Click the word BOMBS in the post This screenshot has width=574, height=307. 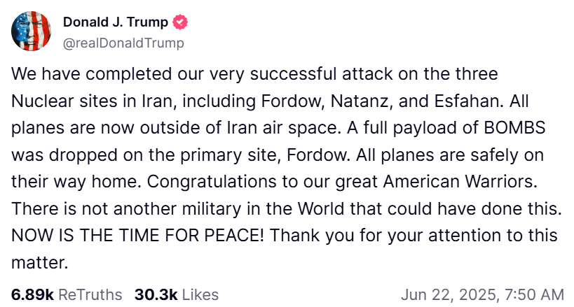pos(514,127)
